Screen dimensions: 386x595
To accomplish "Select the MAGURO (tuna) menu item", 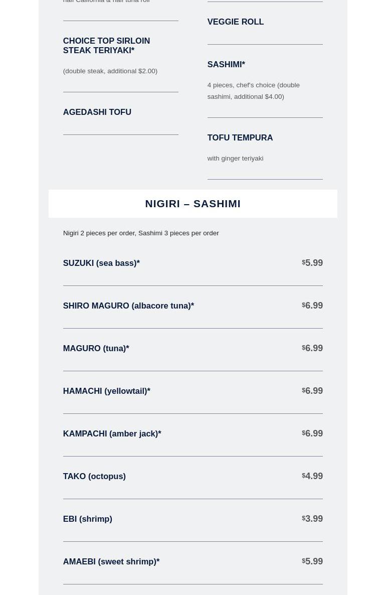I will pyautogui.click(x=96, y=348).
